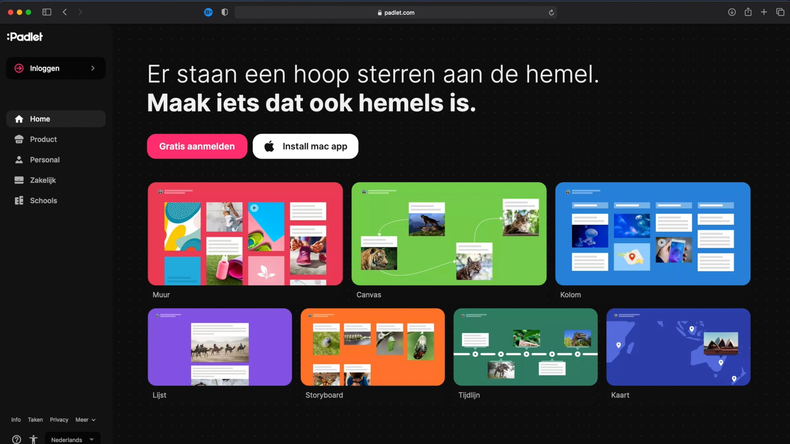Open the Info footer link
This screenshot has width=790, height=444.
[16, 420]
